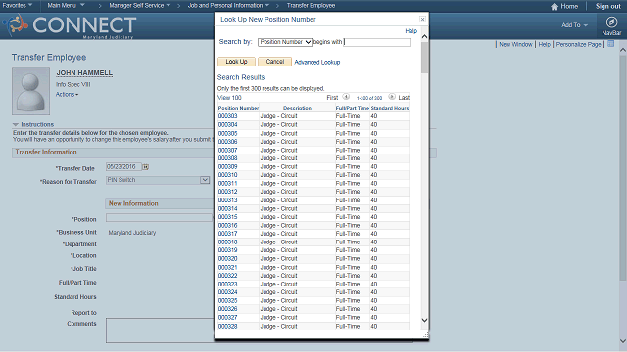Click the Look Up button
Viewport: 627px width, 352px height.
236,62
